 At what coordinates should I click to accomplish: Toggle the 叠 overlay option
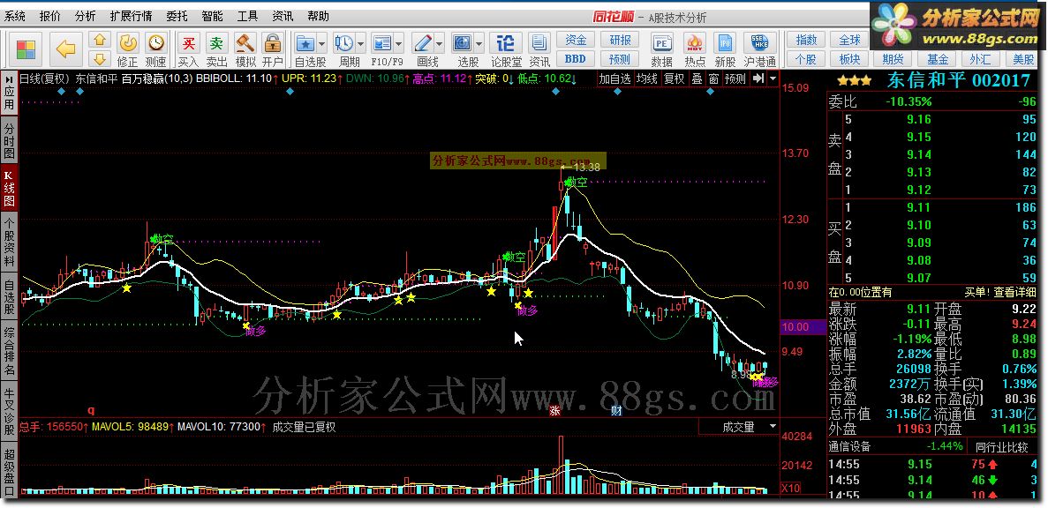point(697,78)
